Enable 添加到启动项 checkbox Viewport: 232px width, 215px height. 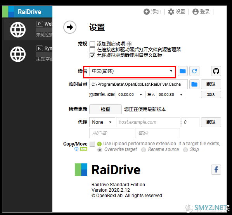(92, 44)
